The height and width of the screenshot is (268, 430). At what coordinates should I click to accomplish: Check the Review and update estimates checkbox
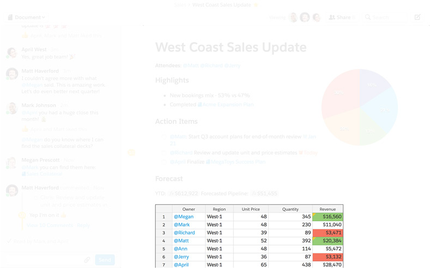tap(163, 153)
